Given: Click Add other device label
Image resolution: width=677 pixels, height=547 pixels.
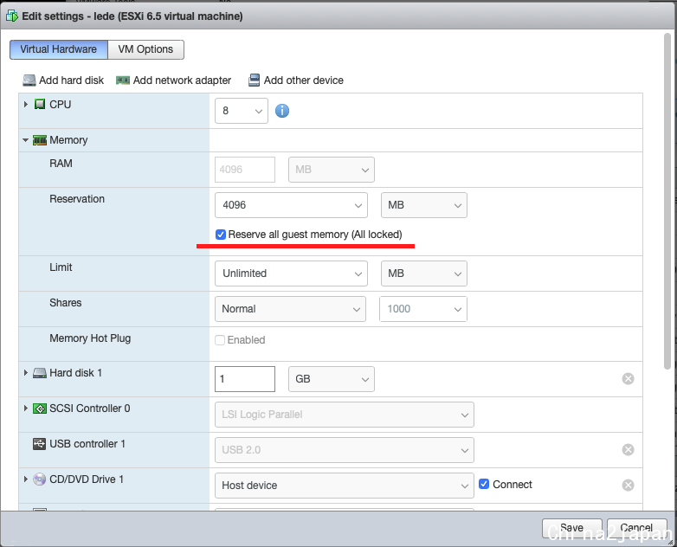Looking at the screenshot, I should [304, 80].
